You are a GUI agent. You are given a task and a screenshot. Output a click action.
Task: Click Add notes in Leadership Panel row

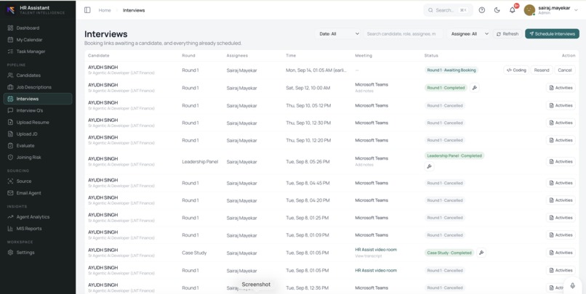coord(364,165)
